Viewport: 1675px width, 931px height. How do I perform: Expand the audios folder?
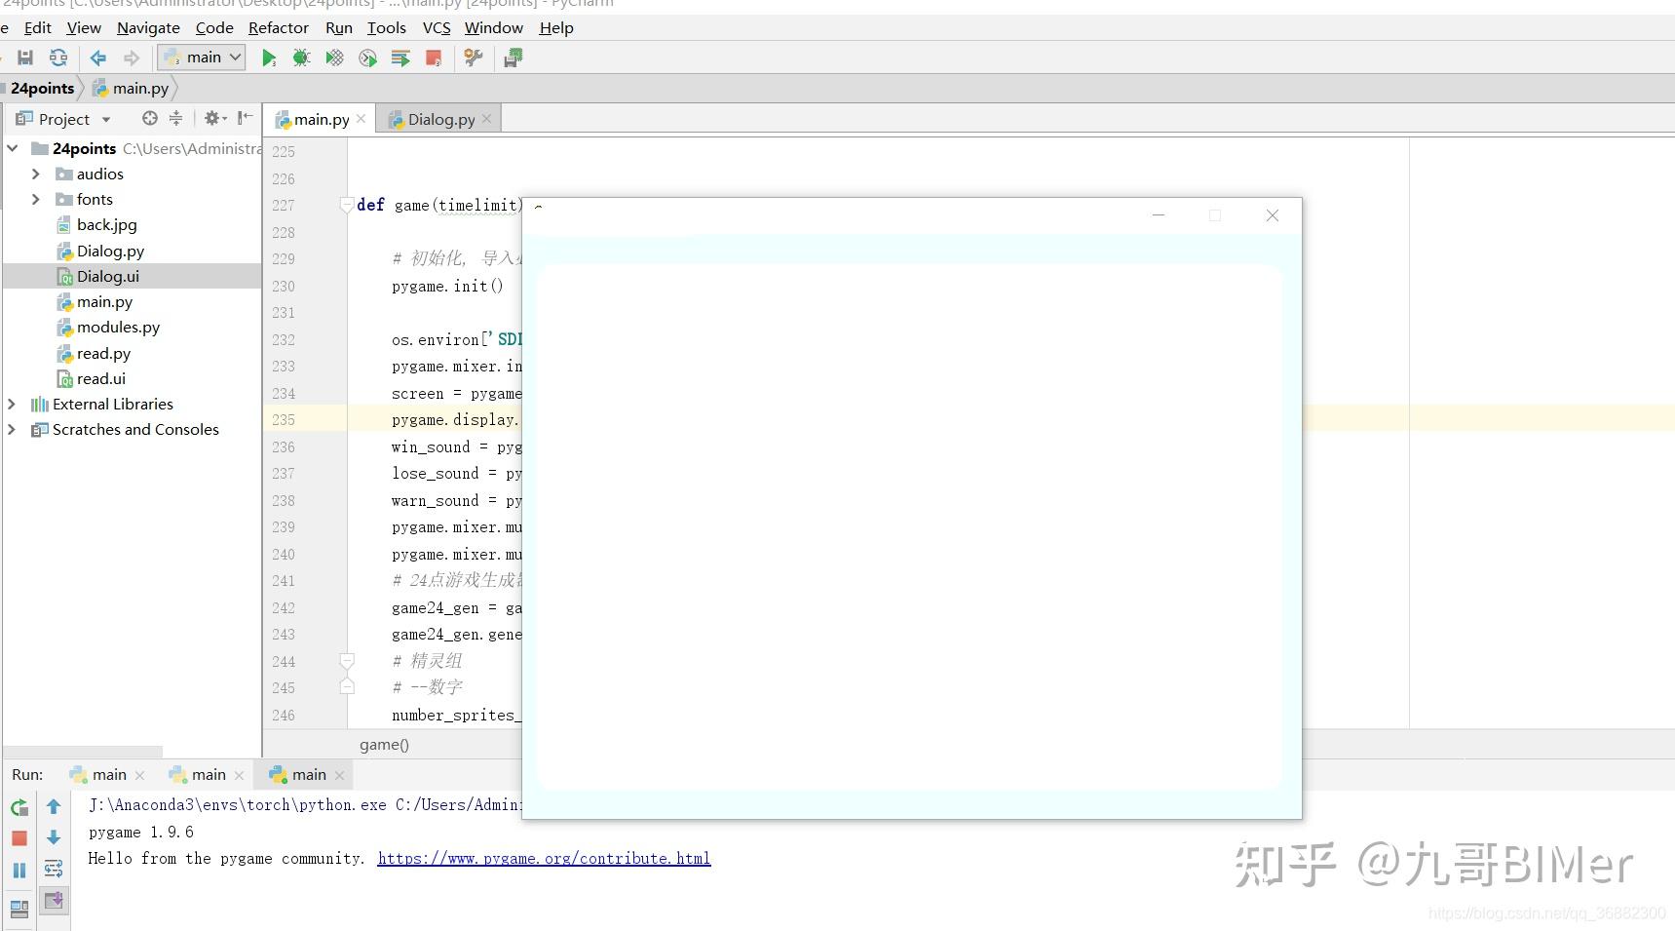pyautogui.click(x=36, y=174)
